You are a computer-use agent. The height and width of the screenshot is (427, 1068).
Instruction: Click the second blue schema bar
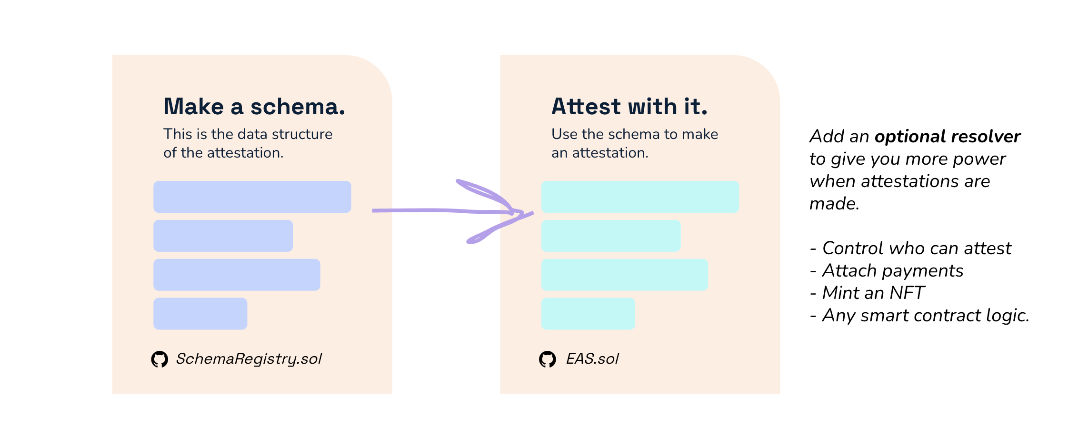(x=223, y=236)
